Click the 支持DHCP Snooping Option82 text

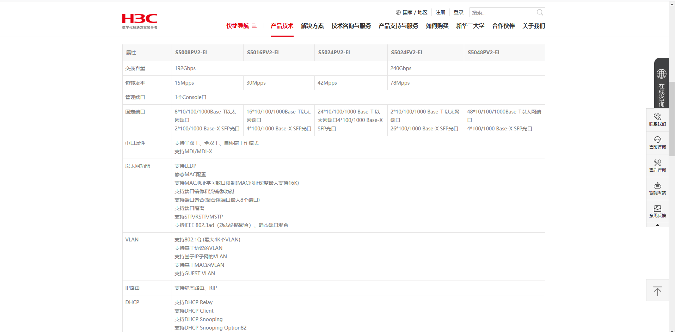coord(210,328)
